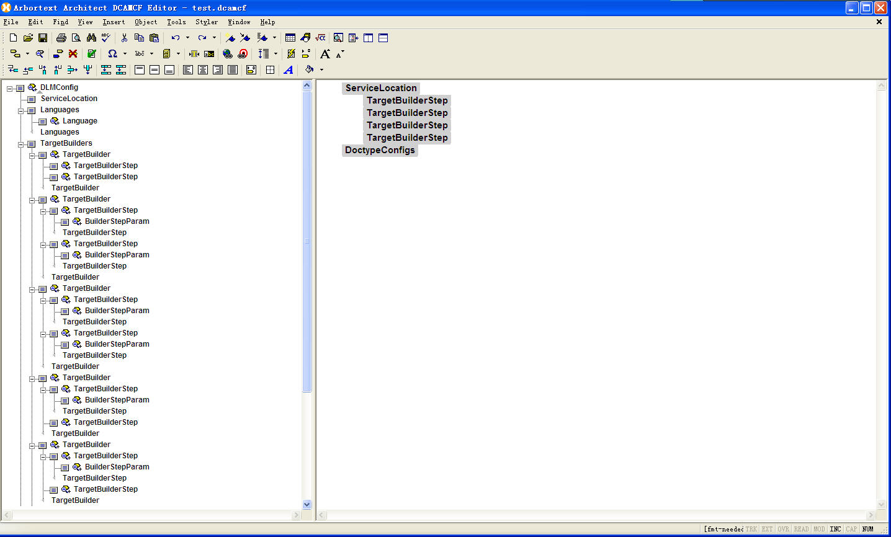Image resolution: width=891 pixels, height=537 pixels.
Task: Click the green checkmark icon
Action: (x=92, y=54)
